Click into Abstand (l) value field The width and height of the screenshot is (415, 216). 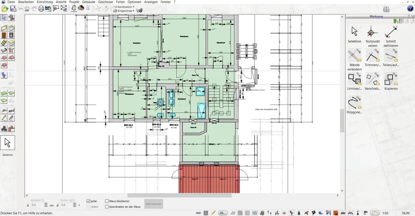click(37, 205)
